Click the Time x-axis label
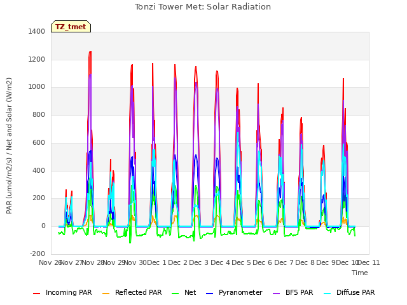Screen dimensions: 407x305 (x=360, y=273)
